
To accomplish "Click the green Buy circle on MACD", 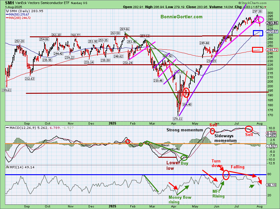I will [x=184, y=158].
